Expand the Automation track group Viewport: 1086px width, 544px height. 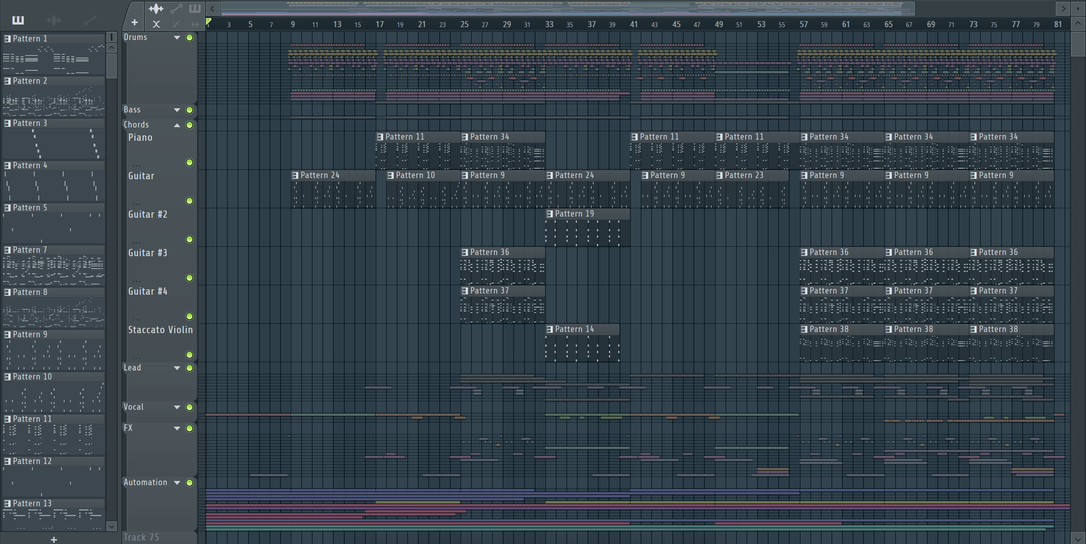tap(177, 483)
